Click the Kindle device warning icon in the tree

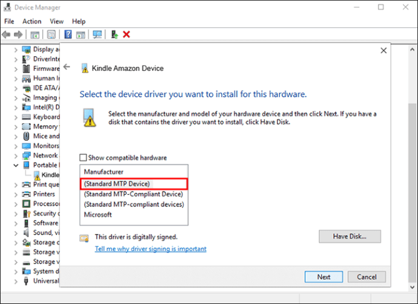click(x=36, y=175)
